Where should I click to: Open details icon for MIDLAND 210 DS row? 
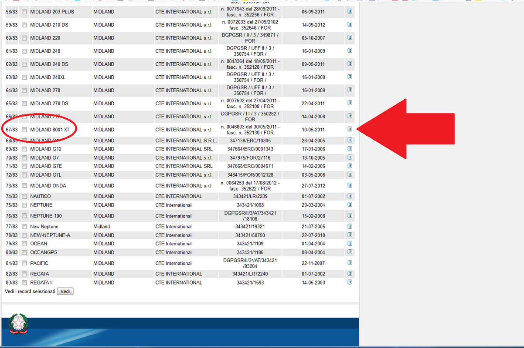350,24
